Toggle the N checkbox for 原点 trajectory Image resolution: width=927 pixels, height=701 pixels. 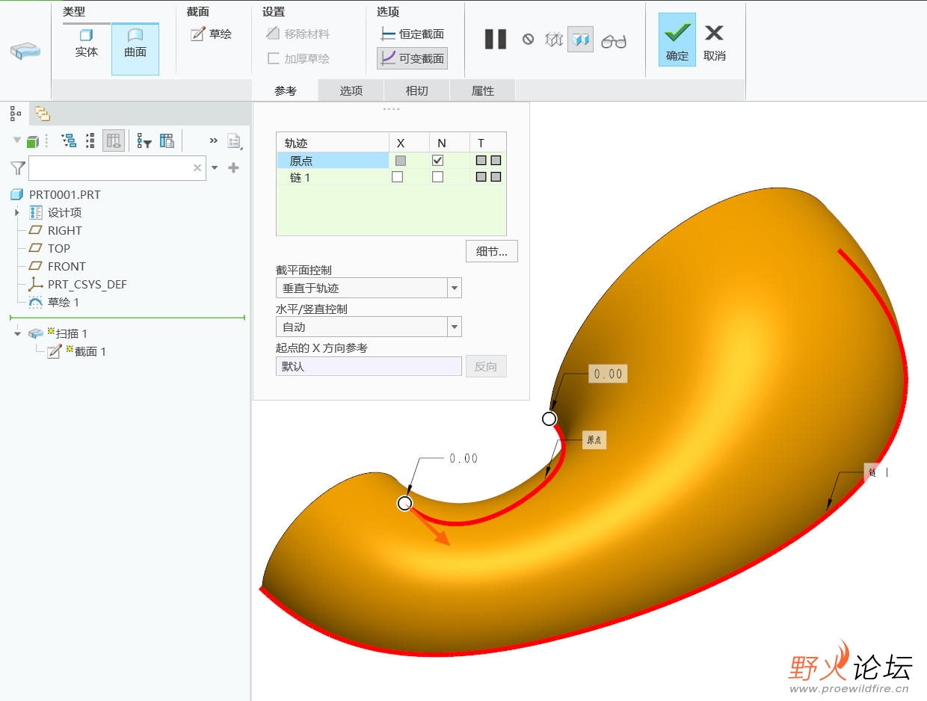[438, 160]
